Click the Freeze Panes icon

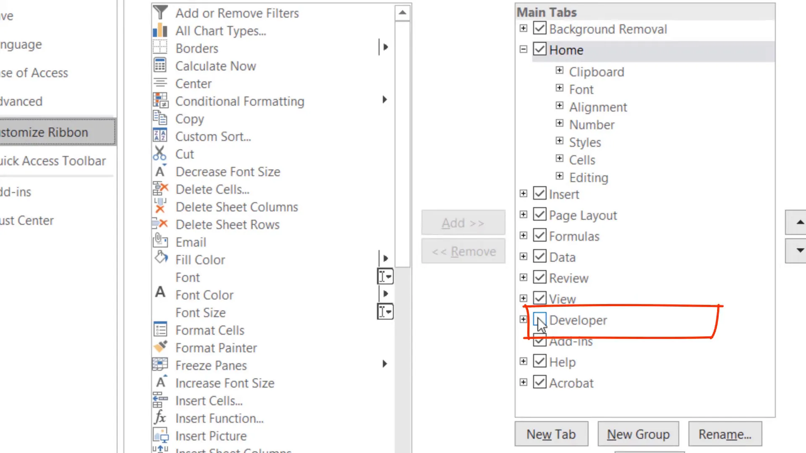click(x=160, y=365)
